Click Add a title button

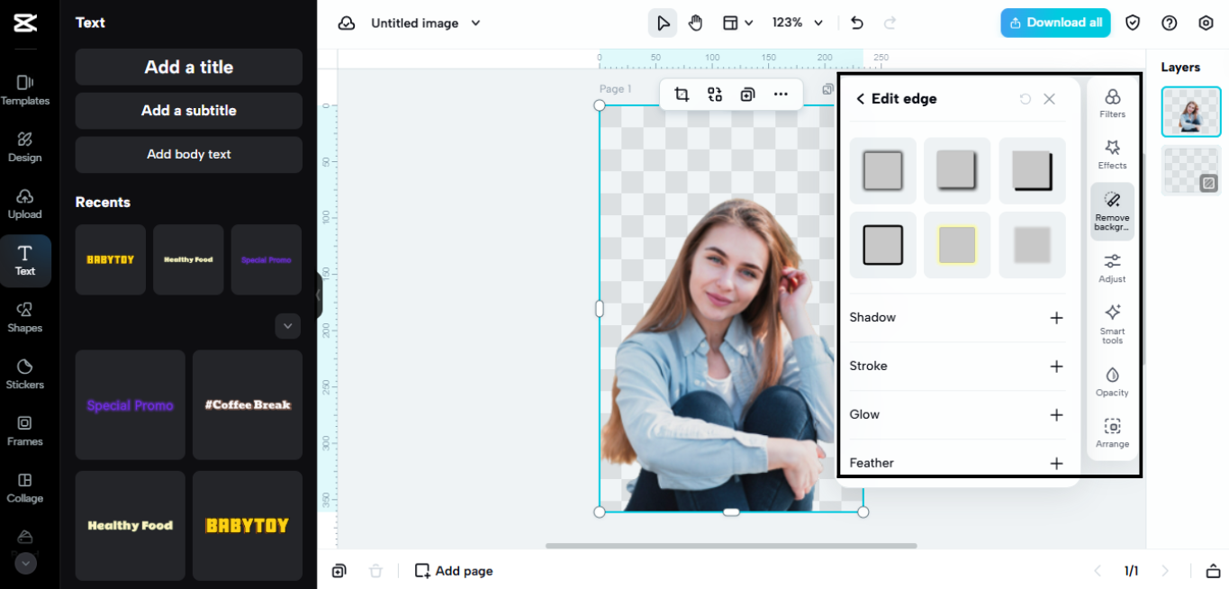tap(188, 67)
